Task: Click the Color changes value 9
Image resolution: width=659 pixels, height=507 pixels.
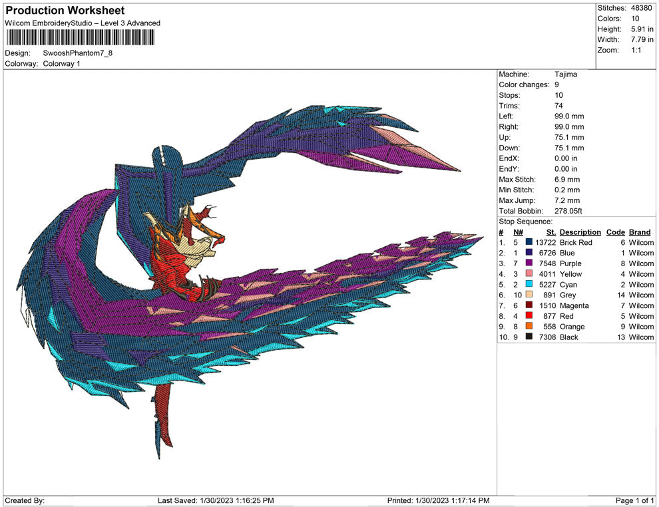Action: click(557, 85)
